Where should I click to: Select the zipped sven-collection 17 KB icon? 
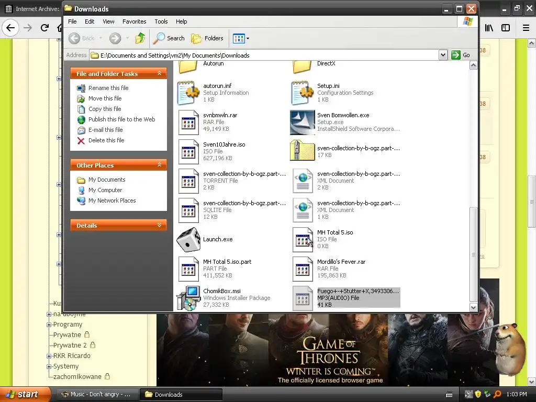302,150
